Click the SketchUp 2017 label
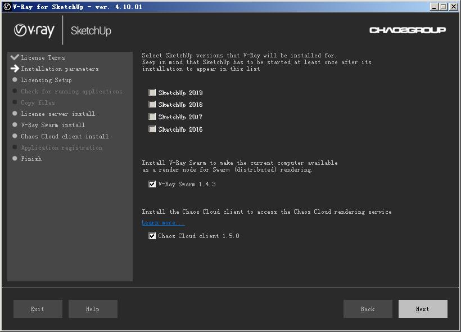The width and height of the screenshot is (461, 332). [x=180, y=117]
